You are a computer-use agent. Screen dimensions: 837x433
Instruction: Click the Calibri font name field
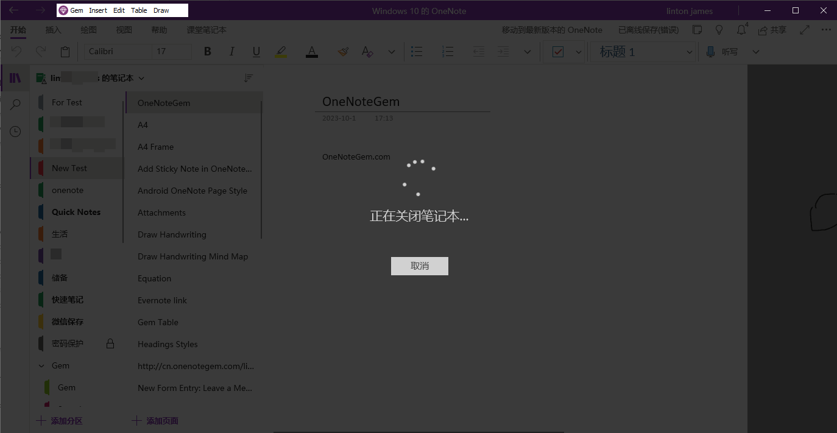click(117, 52)
